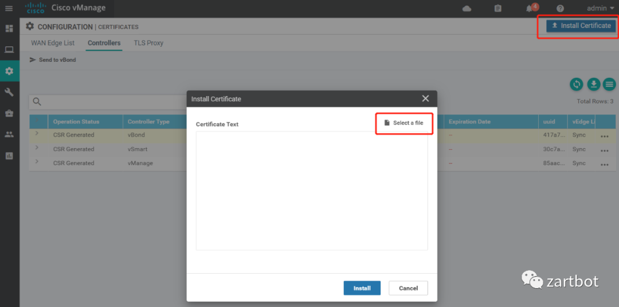Open the Analytics chart sidebar icon
This screenshot has width=619, height=307.
click(9, 156)
